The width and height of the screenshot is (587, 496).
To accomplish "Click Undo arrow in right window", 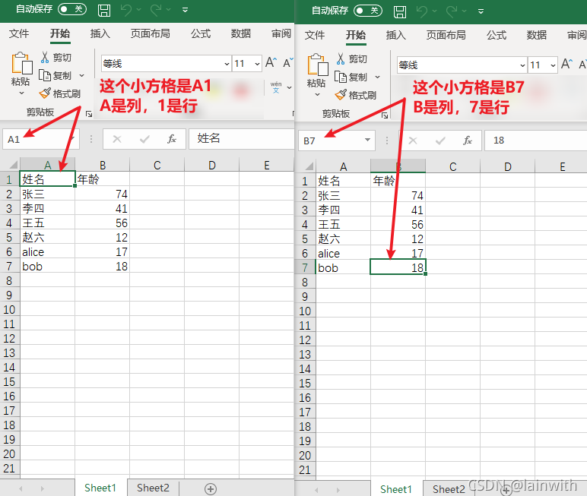I will pos(422,11).
